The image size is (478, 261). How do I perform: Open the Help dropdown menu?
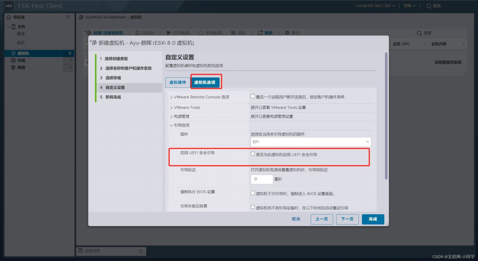410,6
